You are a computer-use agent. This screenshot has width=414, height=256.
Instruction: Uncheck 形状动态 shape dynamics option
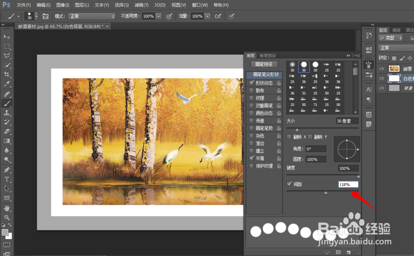(251, 83)
